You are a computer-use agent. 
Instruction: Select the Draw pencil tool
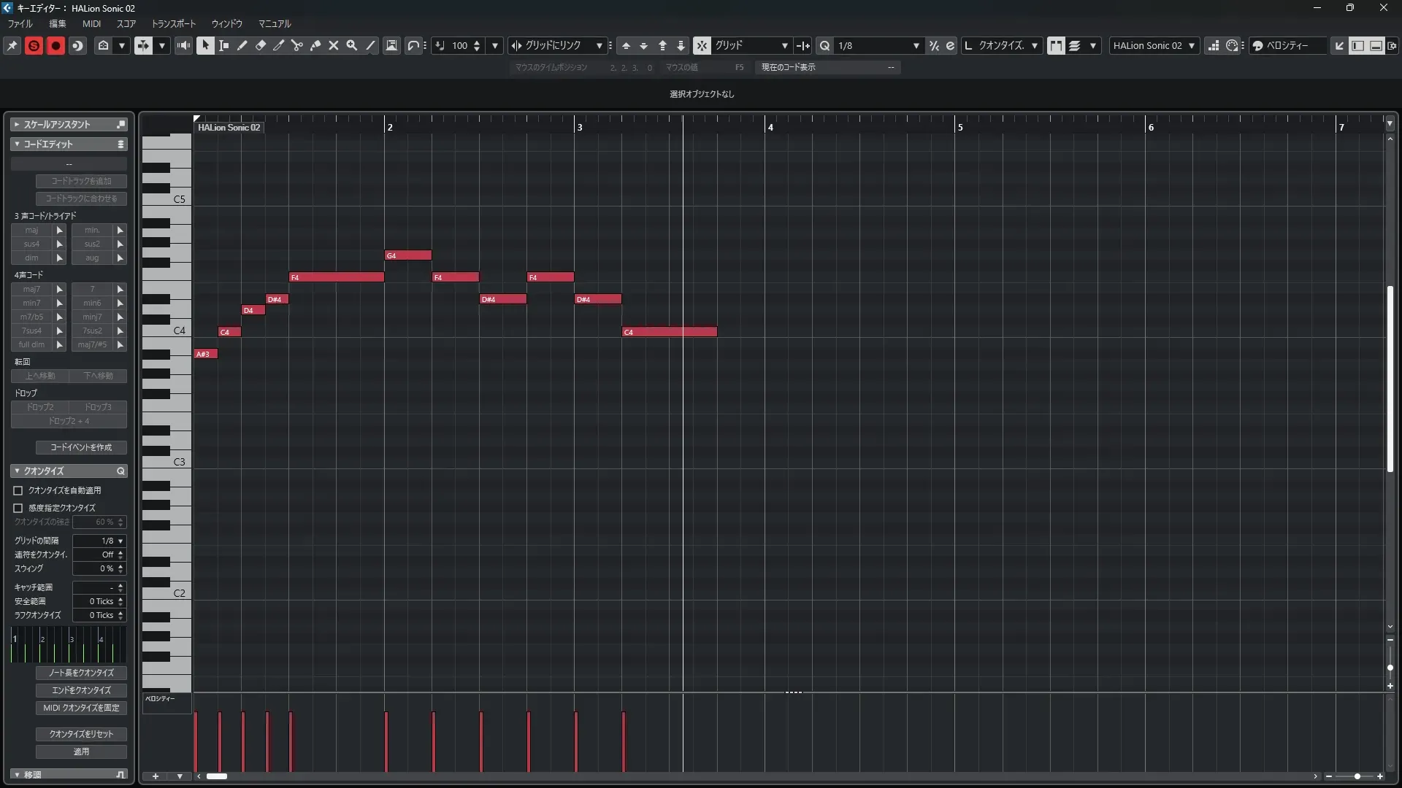242,45
